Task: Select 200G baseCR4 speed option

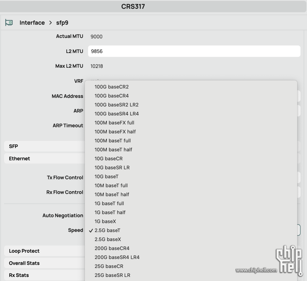Action: 112,248
